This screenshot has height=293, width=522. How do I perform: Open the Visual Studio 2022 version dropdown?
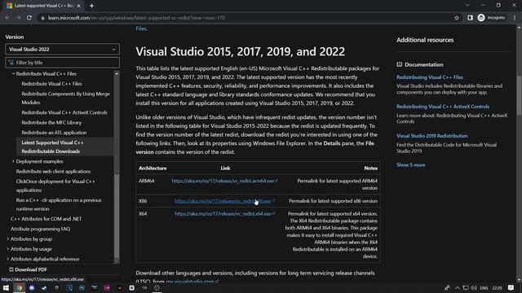62,49
